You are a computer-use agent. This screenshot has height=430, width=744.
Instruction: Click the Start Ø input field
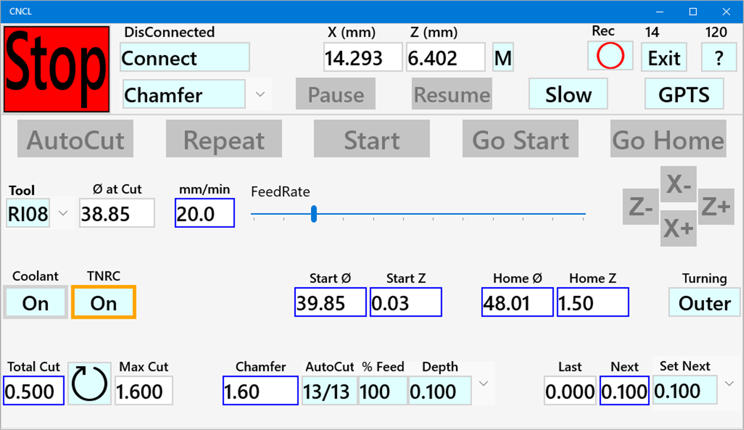pyautogui.click(x=330, y=302)
